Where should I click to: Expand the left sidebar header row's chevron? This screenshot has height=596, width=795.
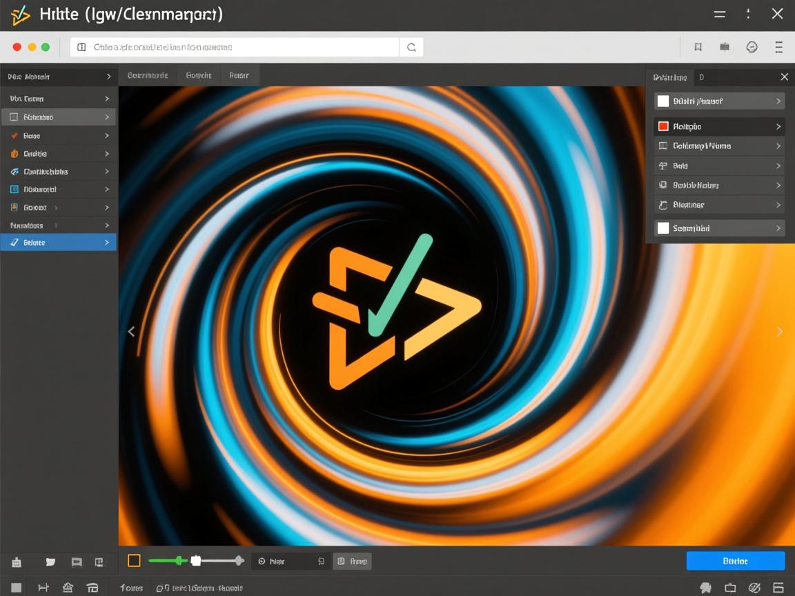tap(108, 77)
